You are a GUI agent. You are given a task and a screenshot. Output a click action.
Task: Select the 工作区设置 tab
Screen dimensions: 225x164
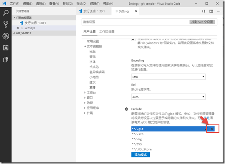107,31
